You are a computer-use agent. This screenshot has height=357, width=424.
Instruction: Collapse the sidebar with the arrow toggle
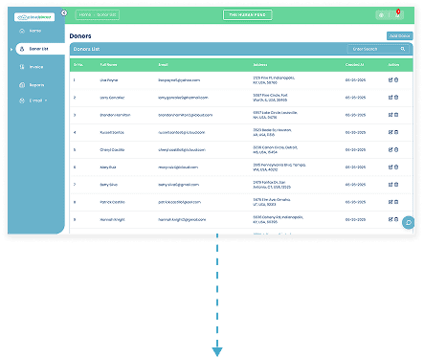[64, 12]
